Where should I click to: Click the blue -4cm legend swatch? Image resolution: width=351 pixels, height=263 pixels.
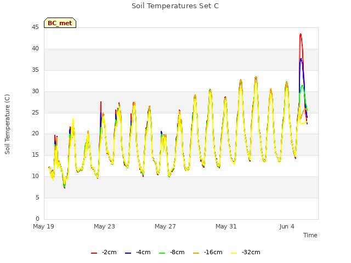[x=128, y=253]
